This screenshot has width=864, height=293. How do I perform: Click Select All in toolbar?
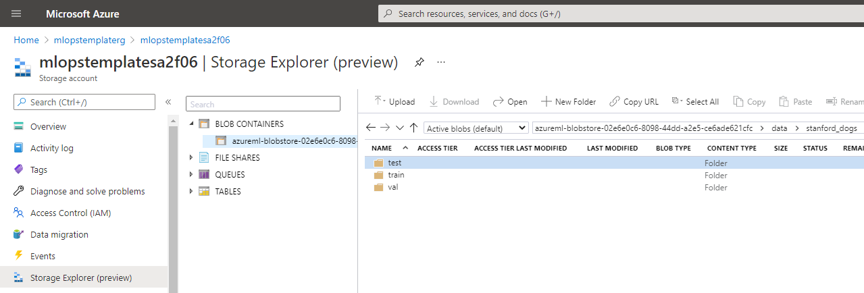click(695, 101)
